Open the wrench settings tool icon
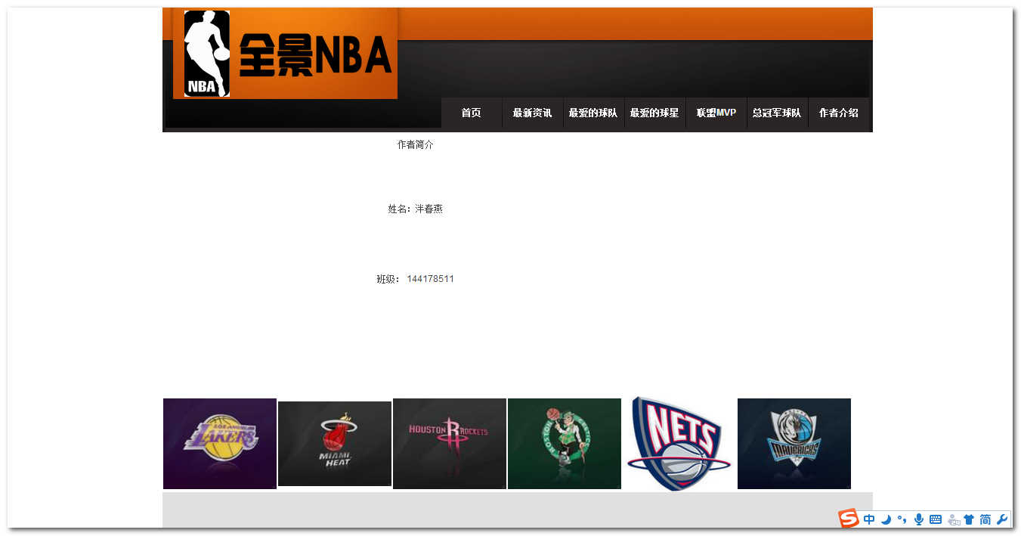Image resolution: width=1021 pixels, height=536 pixels. click(x=1003, y=519)
